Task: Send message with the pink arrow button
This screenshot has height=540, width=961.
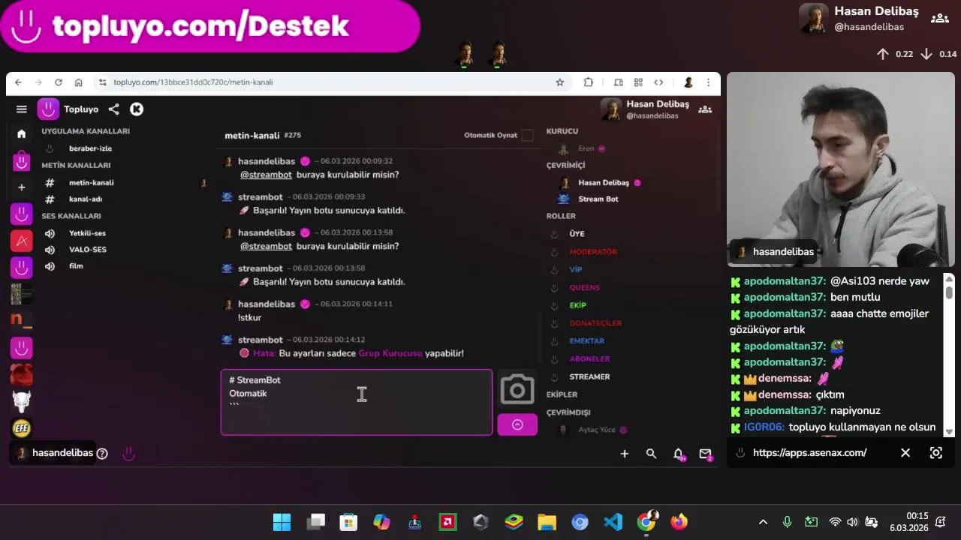Action: point(517,424)
